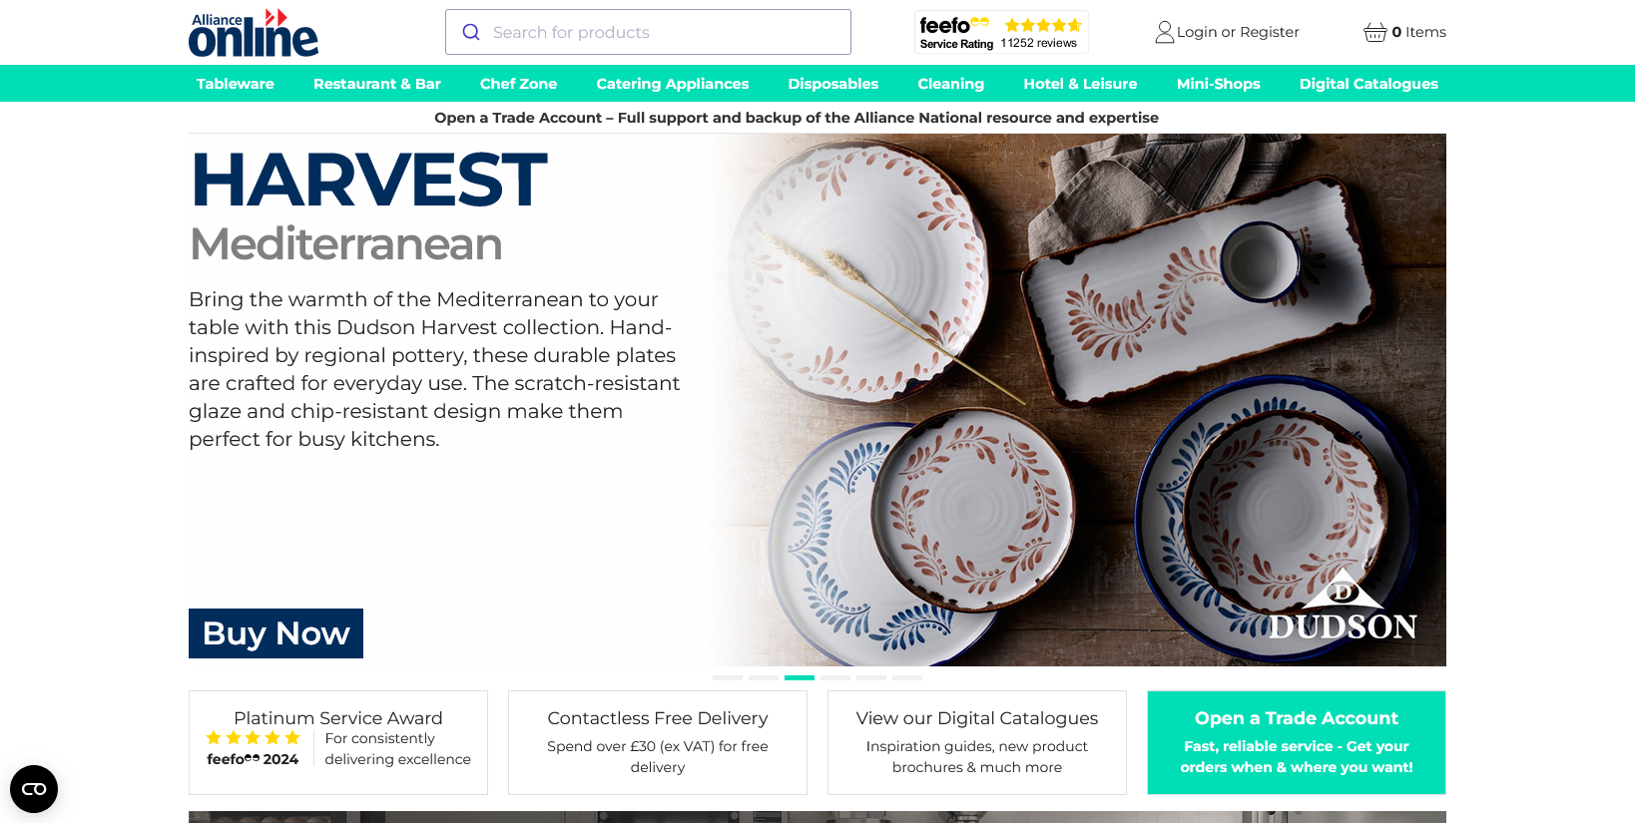The width and height of the screenshot is (1635, 823).
Task: Click the Buy Now button
Action: click(x=275, y=633)
